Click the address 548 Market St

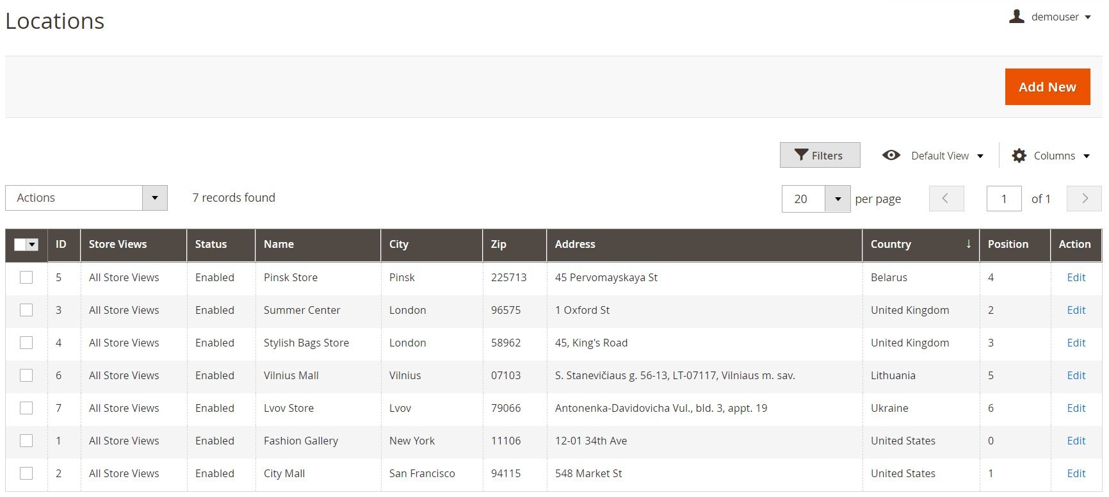pyautogui.click(x=588, y=473)
